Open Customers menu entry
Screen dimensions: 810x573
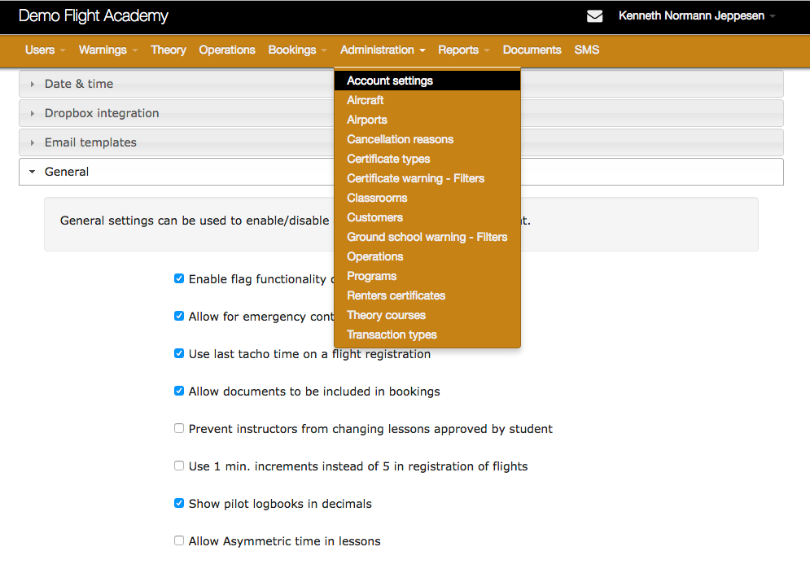pos(427,217)
